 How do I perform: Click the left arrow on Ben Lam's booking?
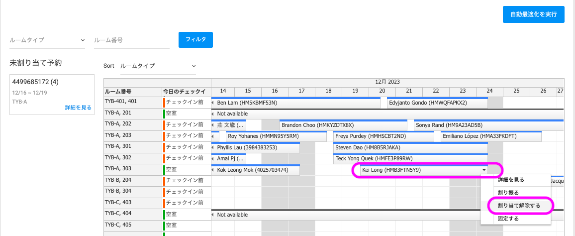coord(213,103)
